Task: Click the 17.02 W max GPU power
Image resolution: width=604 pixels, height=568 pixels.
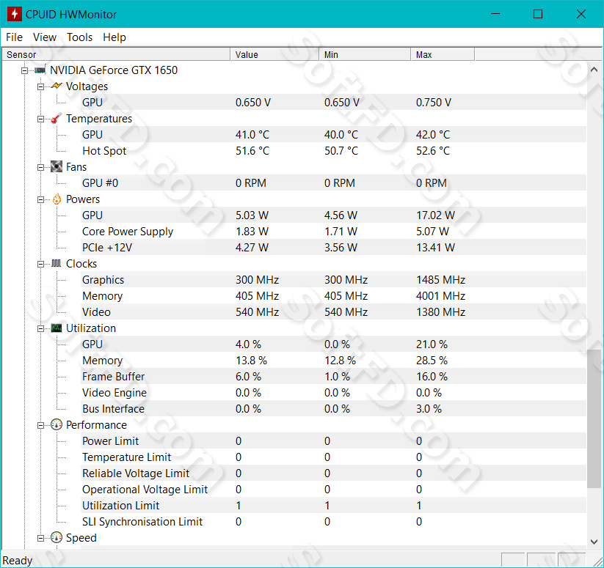Action: (x=435, y=215)
